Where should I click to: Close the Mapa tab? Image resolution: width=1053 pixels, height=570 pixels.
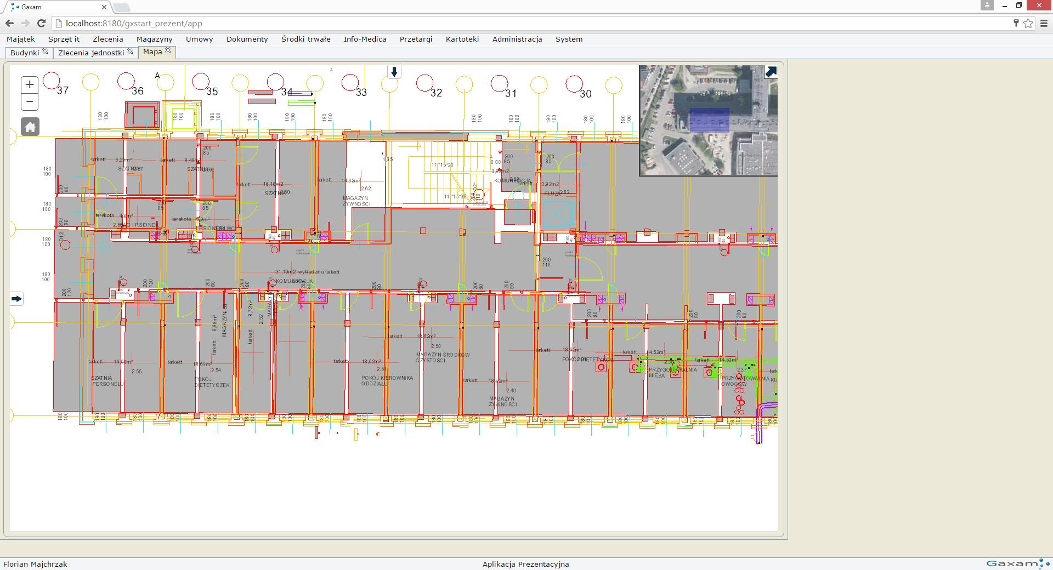168,51
